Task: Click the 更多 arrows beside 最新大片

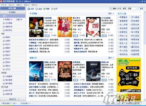Action: 113,58
